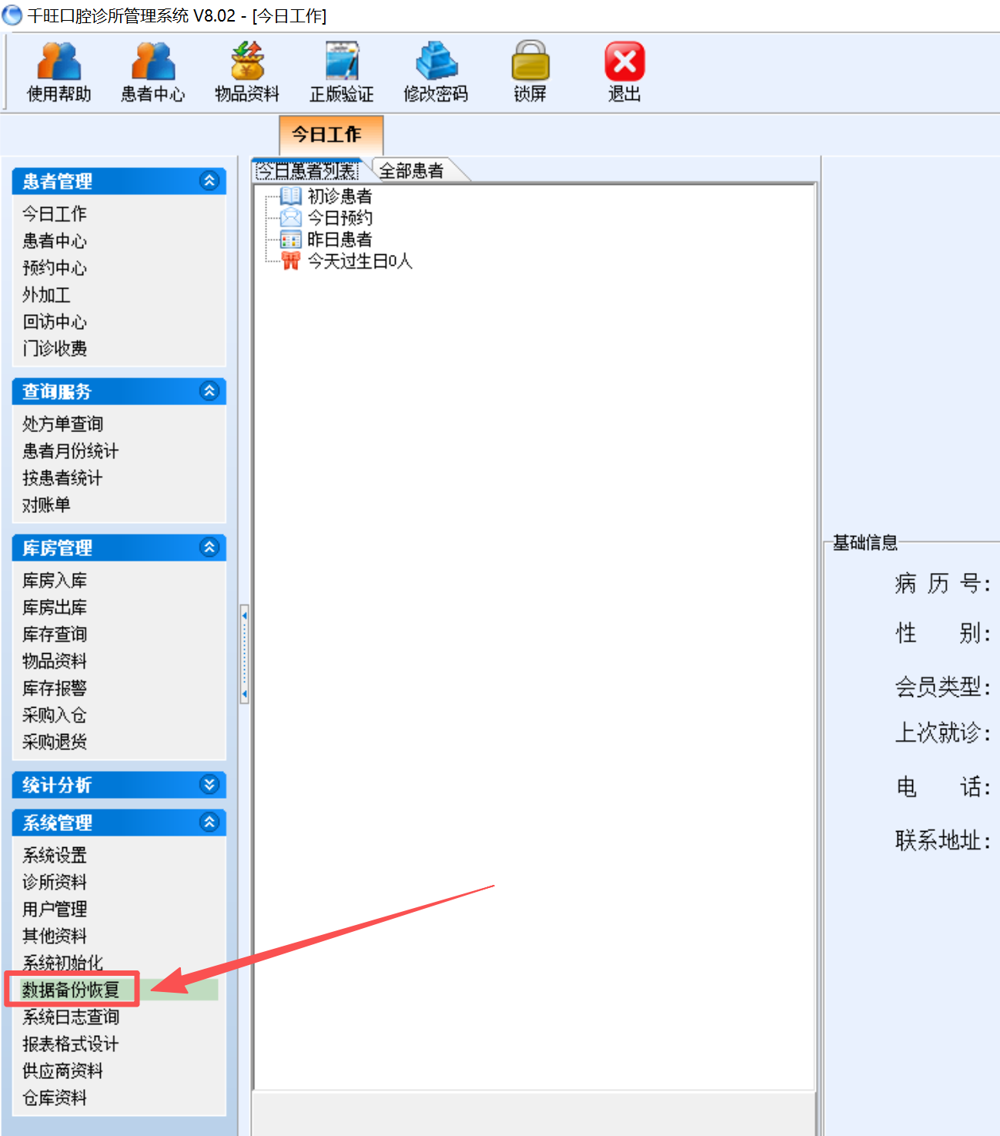Click the 修改密码 change password icon

coord(436,71)
